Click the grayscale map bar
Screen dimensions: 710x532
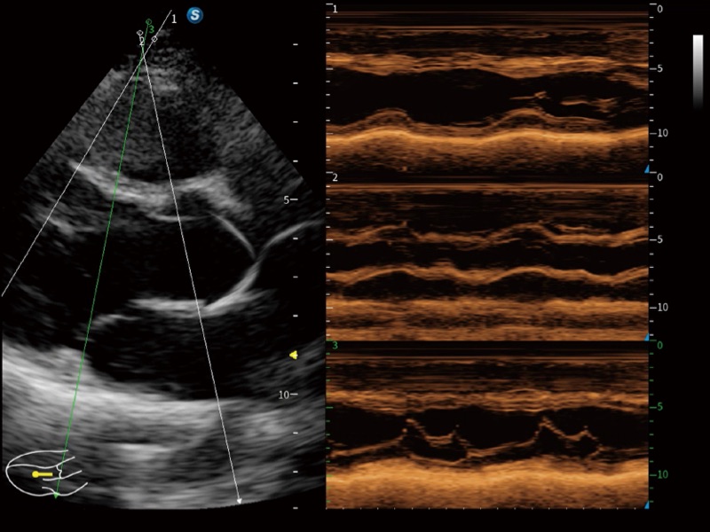click(x=698, y=71)
